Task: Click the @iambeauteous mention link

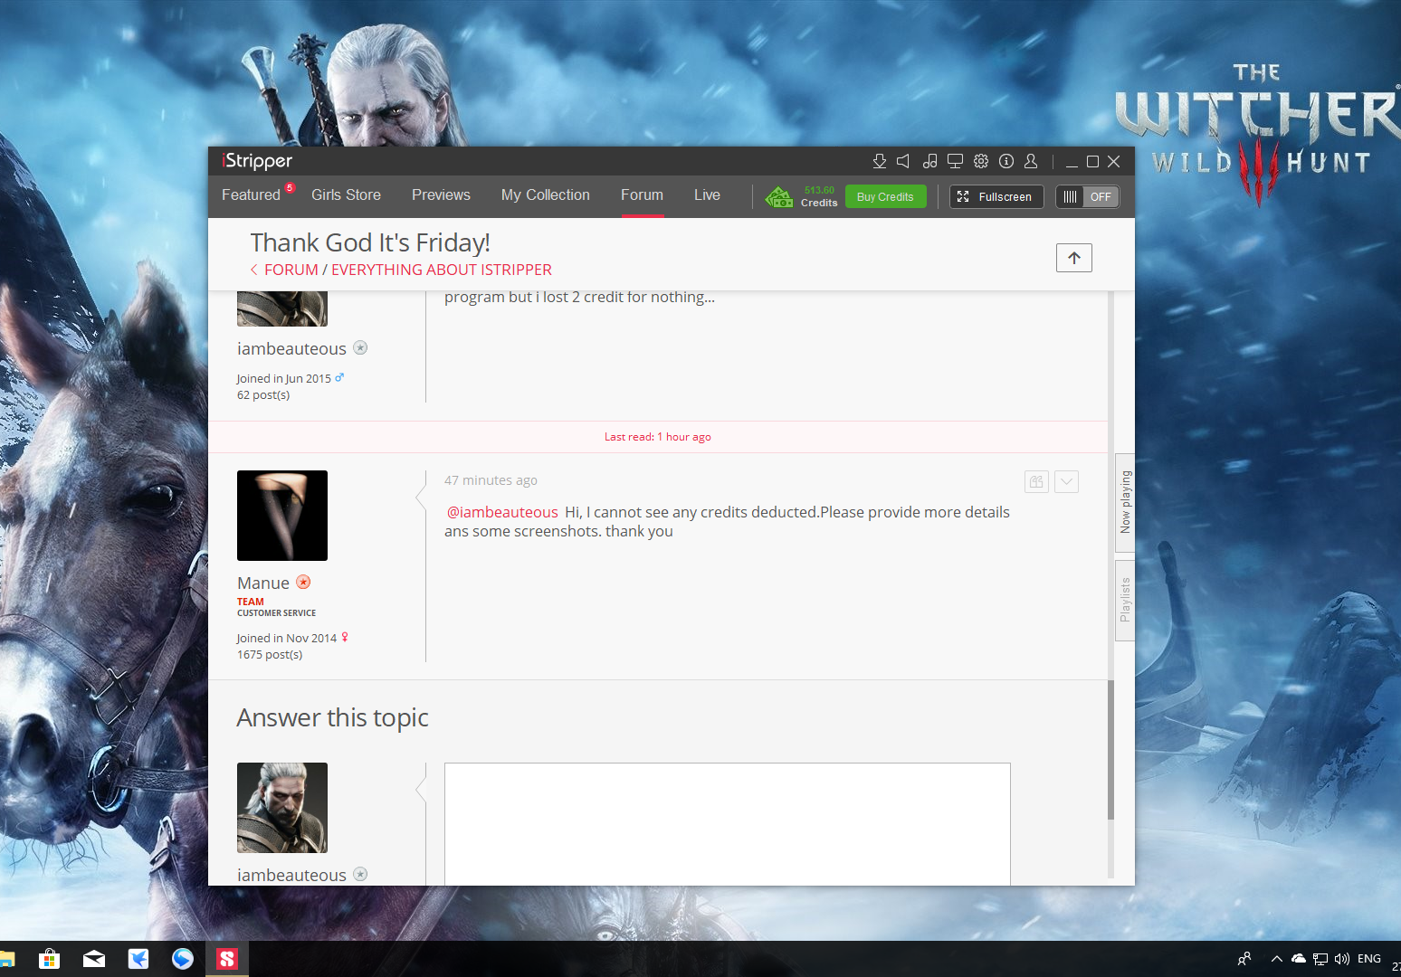Action: (502, 512)
